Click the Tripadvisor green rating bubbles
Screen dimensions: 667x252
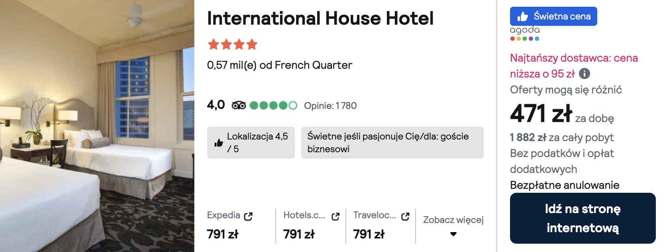coord(273,105)
